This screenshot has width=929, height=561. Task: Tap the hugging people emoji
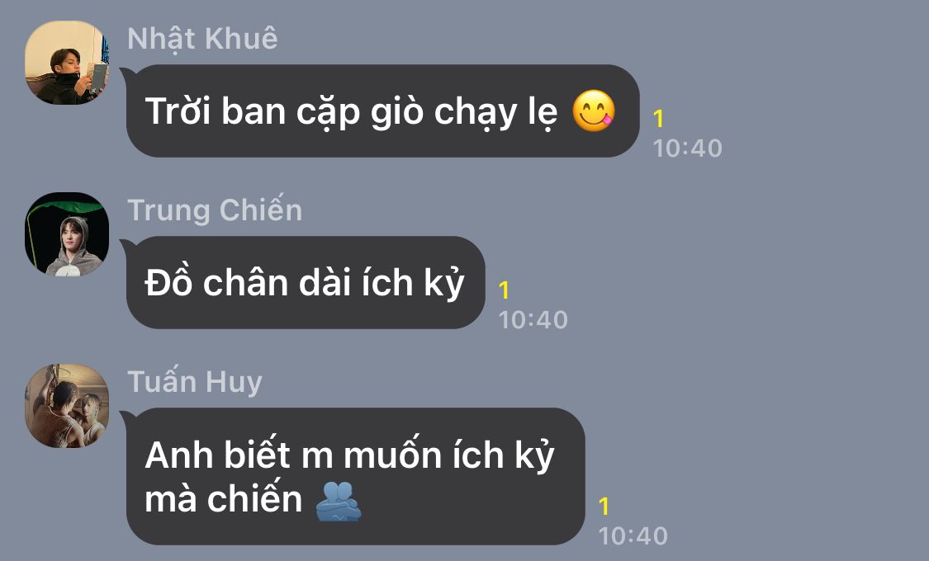pyautogui.click(x=338, y=501)
